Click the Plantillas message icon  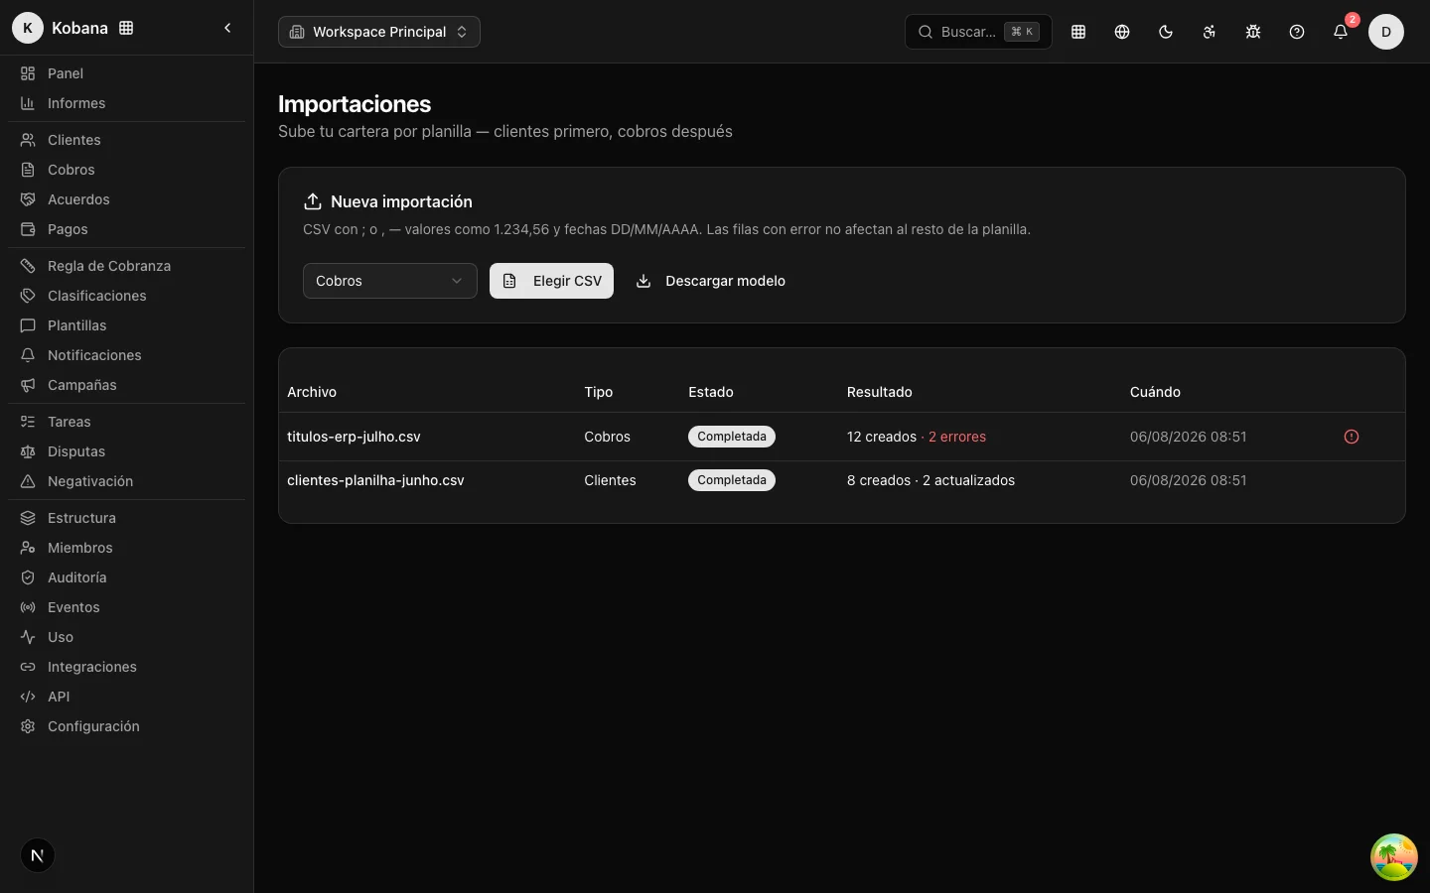click(x=28, y=325)
